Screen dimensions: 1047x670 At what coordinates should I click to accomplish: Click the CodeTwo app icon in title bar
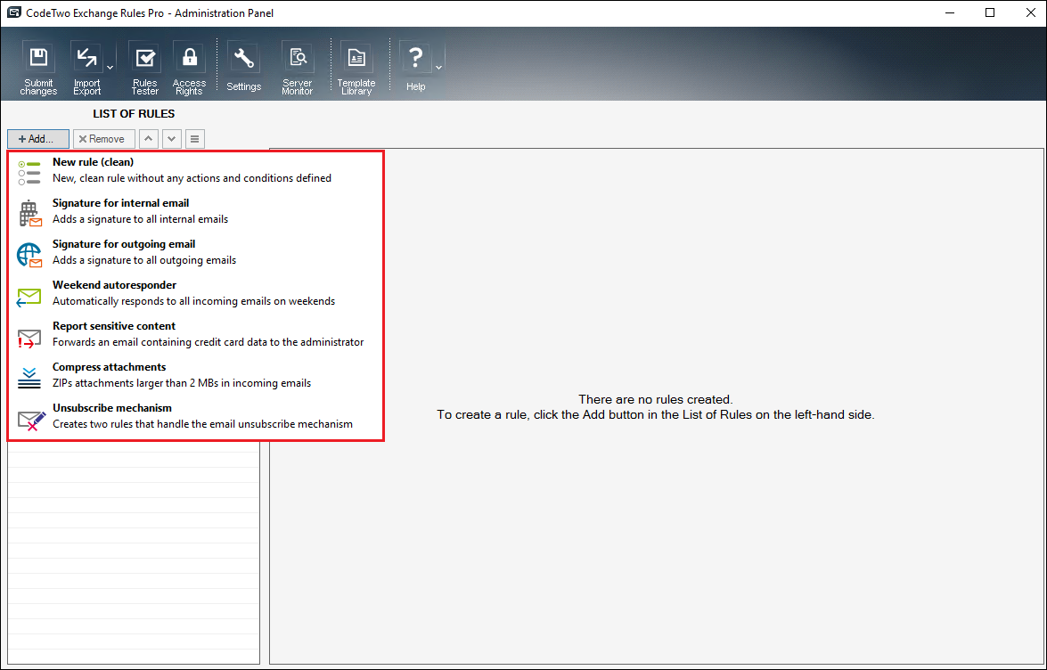tap(13, 12)
